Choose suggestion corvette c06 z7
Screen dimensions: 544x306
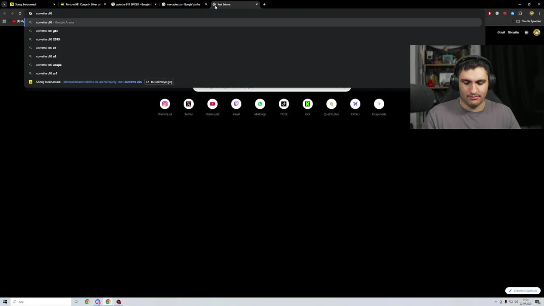pyautogui.click(x=253, y=48)
